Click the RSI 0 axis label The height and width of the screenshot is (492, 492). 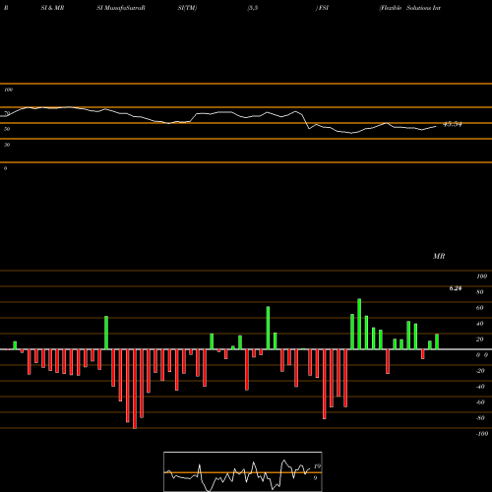point(5,168)
